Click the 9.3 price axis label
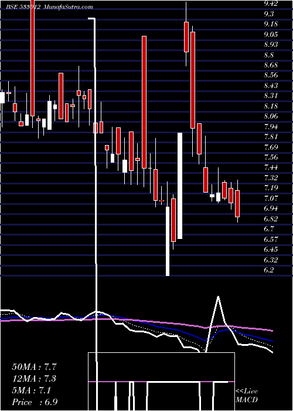 [269, 14]
